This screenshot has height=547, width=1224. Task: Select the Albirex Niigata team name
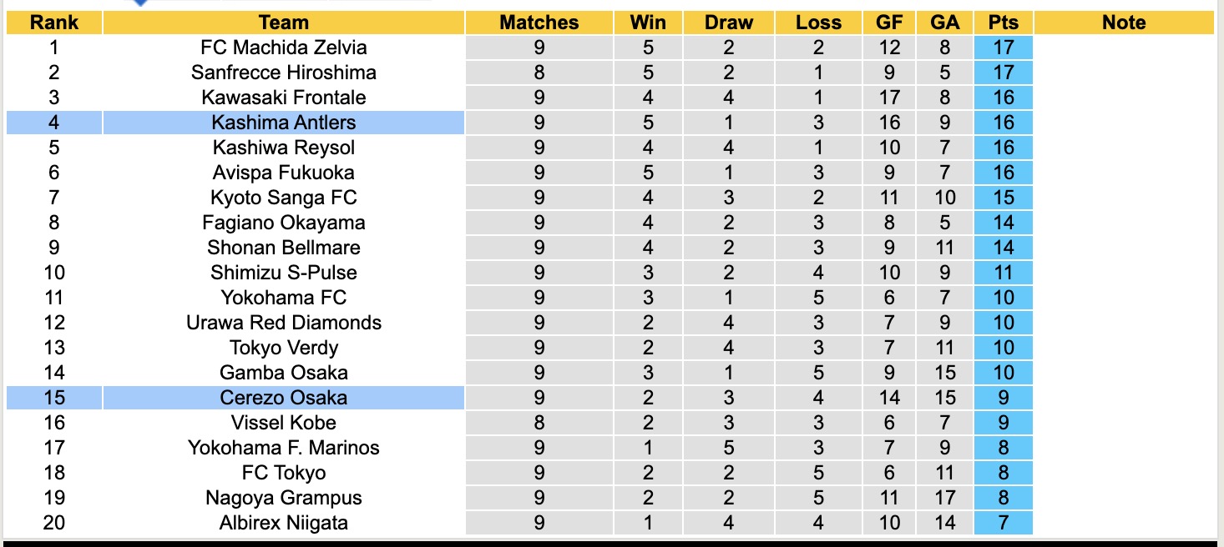point(283,523)
